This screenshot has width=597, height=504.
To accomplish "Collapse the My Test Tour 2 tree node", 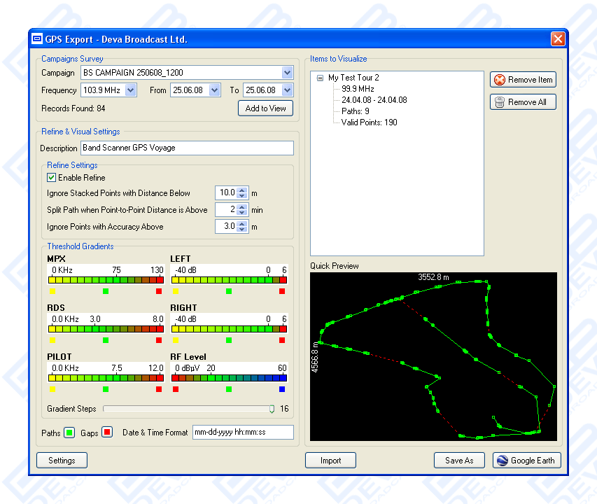I will (x=320, y=78).
